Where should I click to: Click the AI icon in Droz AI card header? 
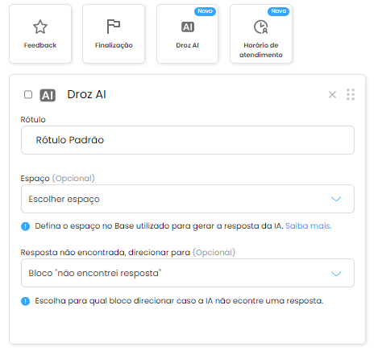48,95
